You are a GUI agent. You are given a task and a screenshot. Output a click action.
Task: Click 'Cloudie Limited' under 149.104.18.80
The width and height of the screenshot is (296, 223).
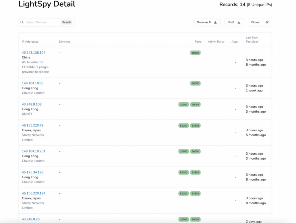[x=33, y=93]
